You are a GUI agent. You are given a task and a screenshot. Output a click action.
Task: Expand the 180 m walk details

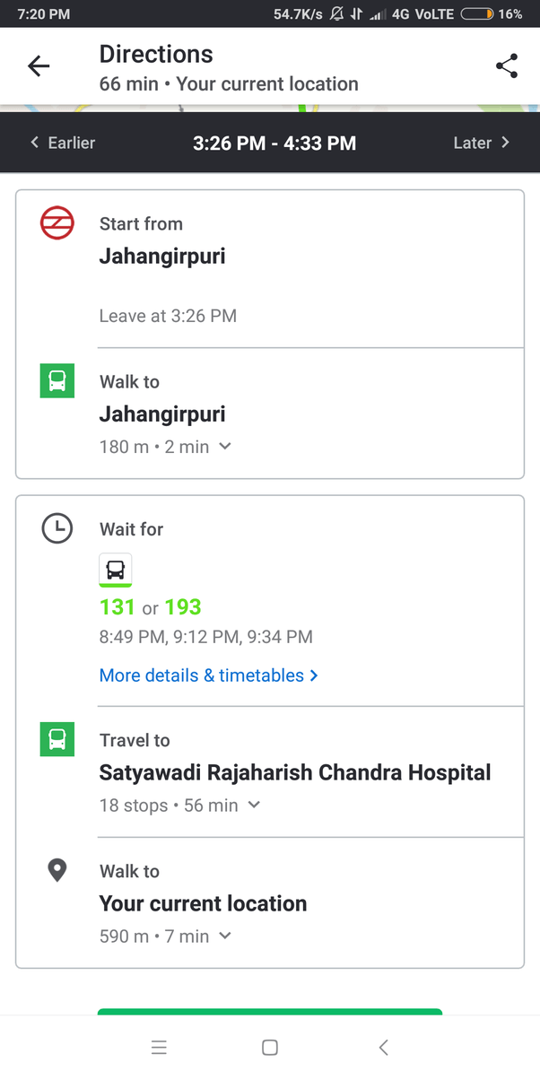224,446
